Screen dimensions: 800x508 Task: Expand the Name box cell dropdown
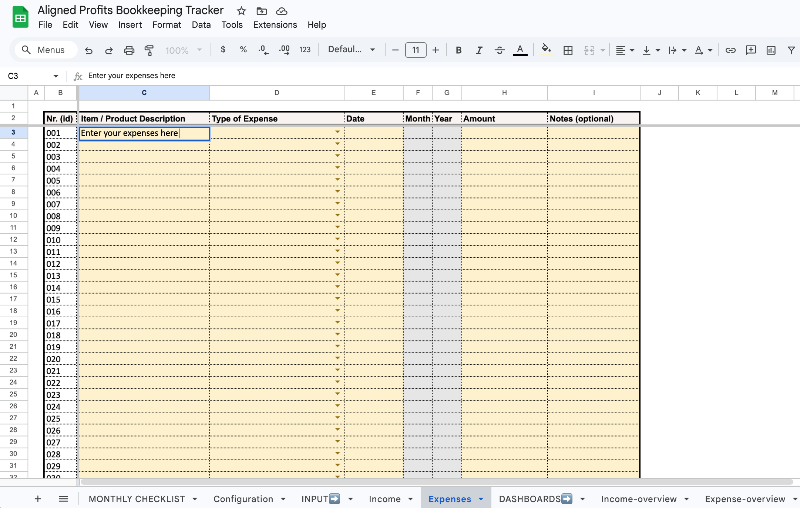pyautogui.click(x=56, y=76)
